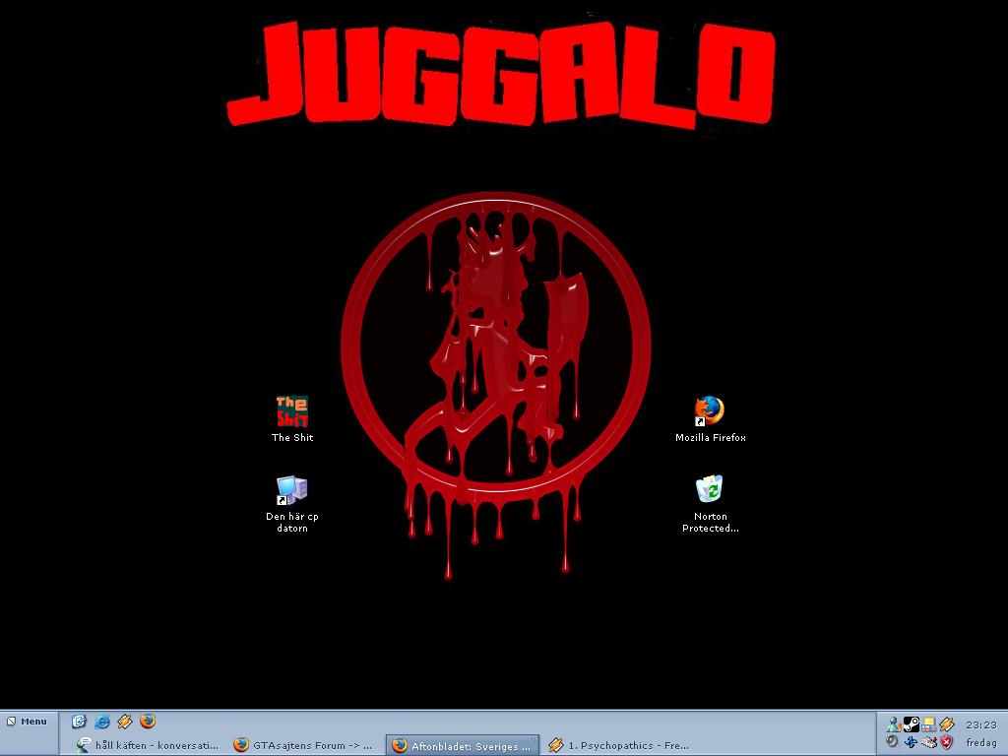Open the MSN Messenger tray icon
The height and width of the screenshot is (756, 1008).
click(893, 725)
